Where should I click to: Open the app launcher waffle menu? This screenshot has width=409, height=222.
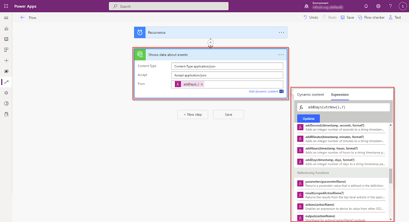(6, 6)
